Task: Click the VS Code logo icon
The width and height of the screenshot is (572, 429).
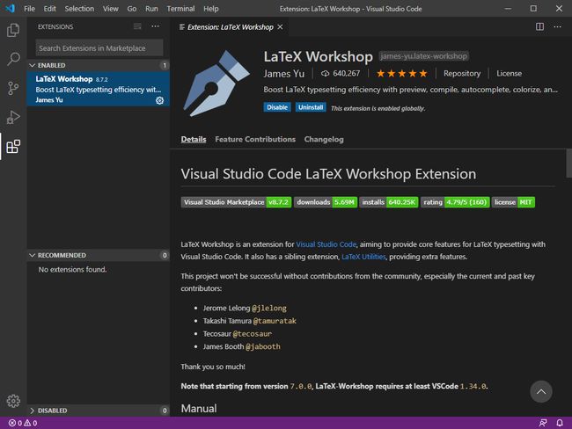Action: tap(11, 9)
